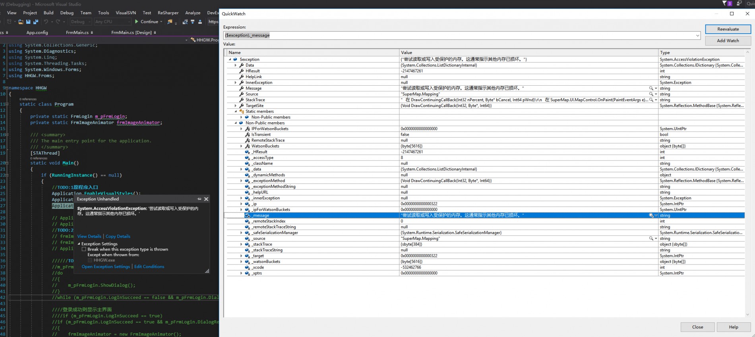Open the visualizer magnifier on _message row

click(651, 215)
